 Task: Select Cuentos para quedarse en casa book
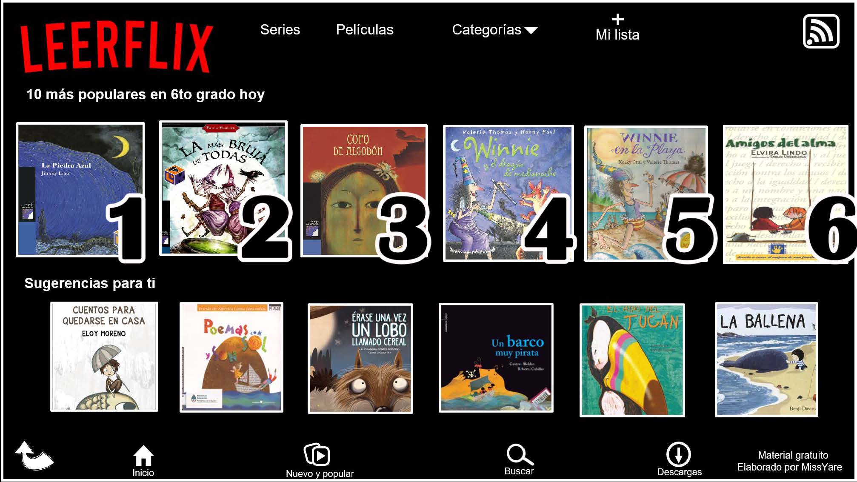[104, 357]
